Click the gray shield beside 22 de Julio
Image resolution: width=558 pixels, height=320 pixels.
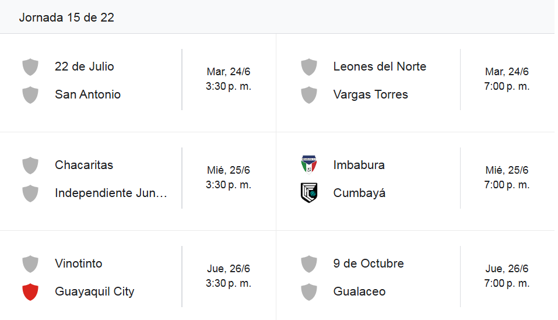[x=30, y=67]
